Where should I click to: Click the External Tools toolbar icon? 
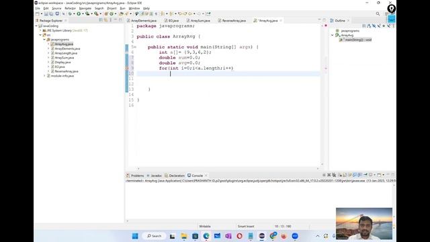click(x=96, y=13)
